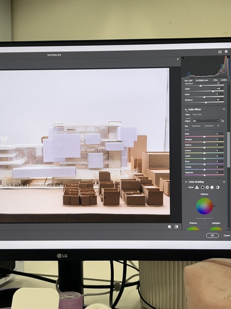Click the OK button
Viewport: 231px width, 309px height.
[212, 235]
